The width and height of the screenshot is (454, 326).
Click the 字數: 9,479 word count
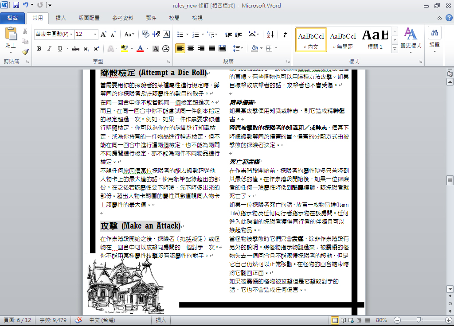[53, 320]
